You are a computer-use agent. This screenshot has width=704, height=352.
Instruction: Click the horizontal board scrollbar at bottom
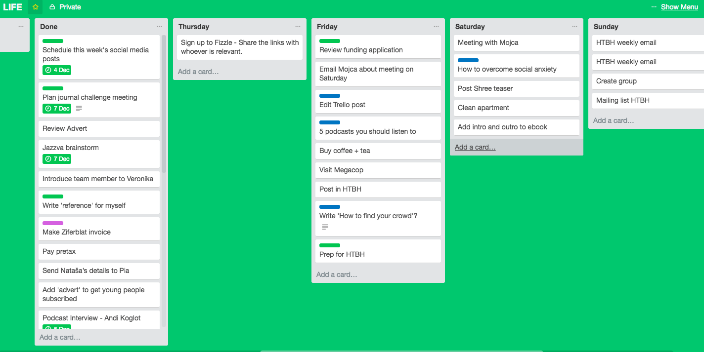pos(400,351)
